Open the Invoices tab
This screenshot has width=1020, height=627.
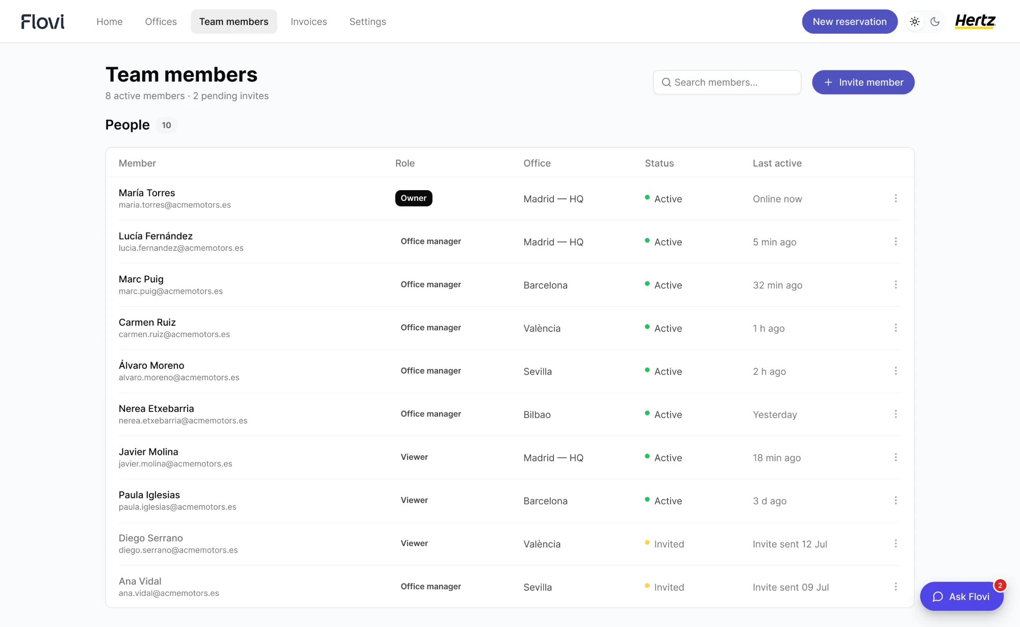309,21
